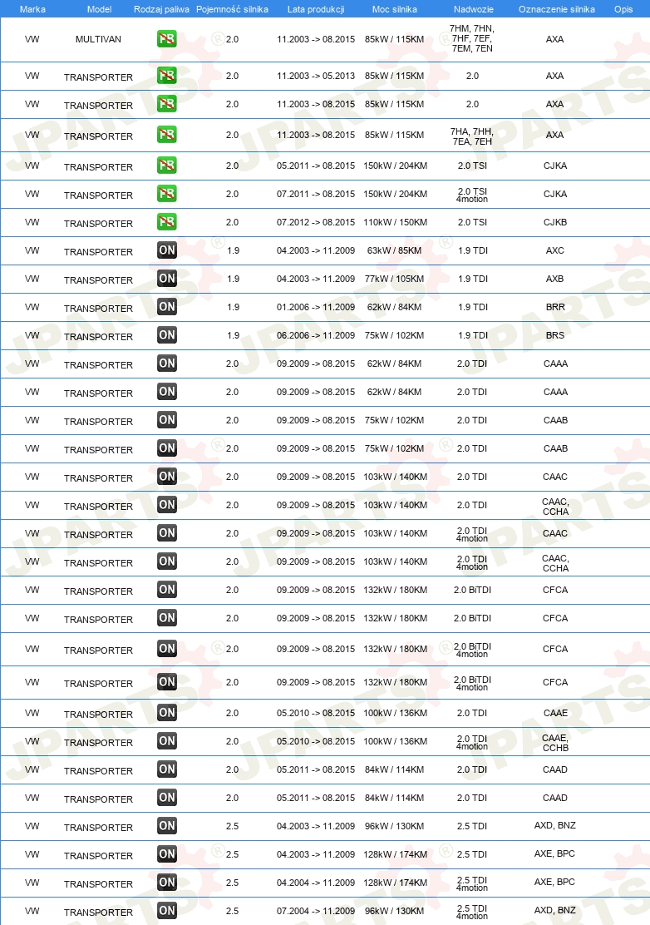Select the 07.2011 -> 08.2015 production years cell
Image resolution: width=650 pixels, height=925 pixels.
click(316, 194)
